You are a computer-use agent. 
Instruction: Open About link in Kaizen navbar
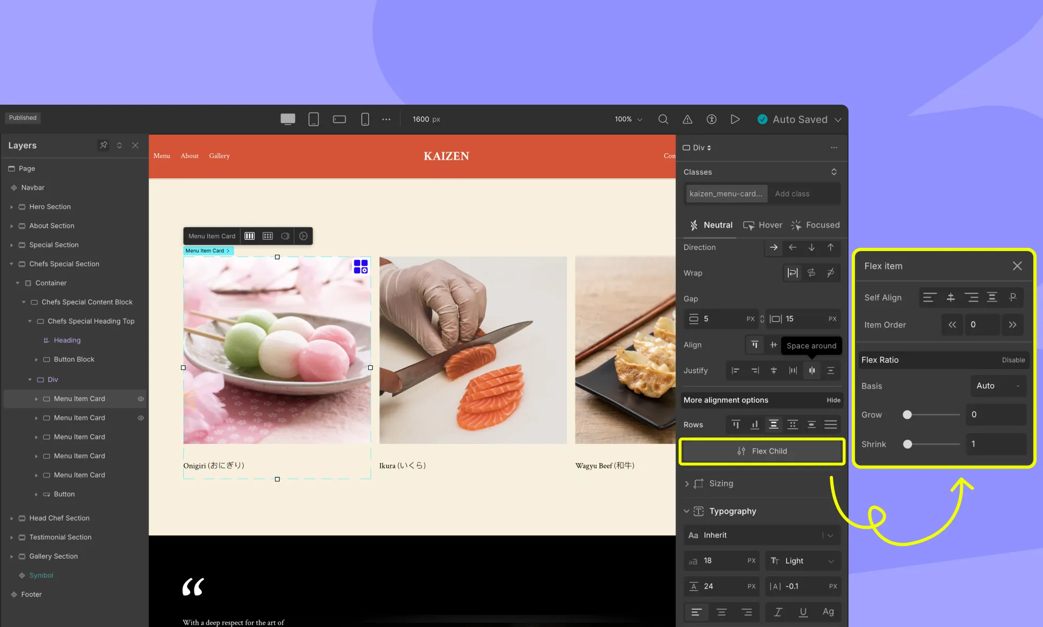(x=190, y=156)
